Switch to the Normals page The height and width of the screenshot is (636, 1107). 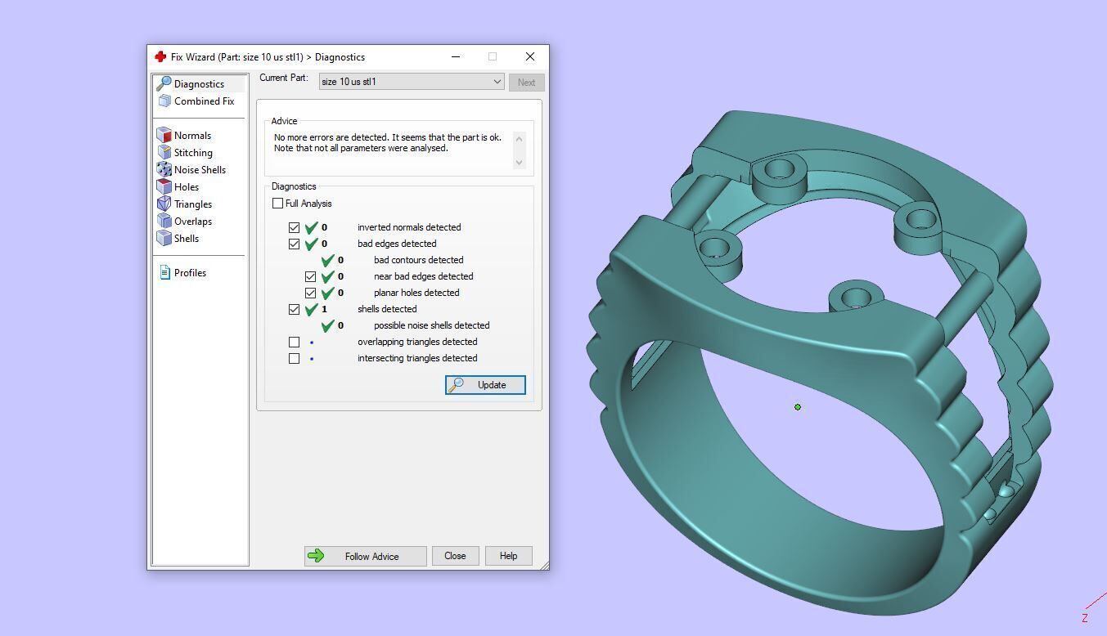pos(192,136)
